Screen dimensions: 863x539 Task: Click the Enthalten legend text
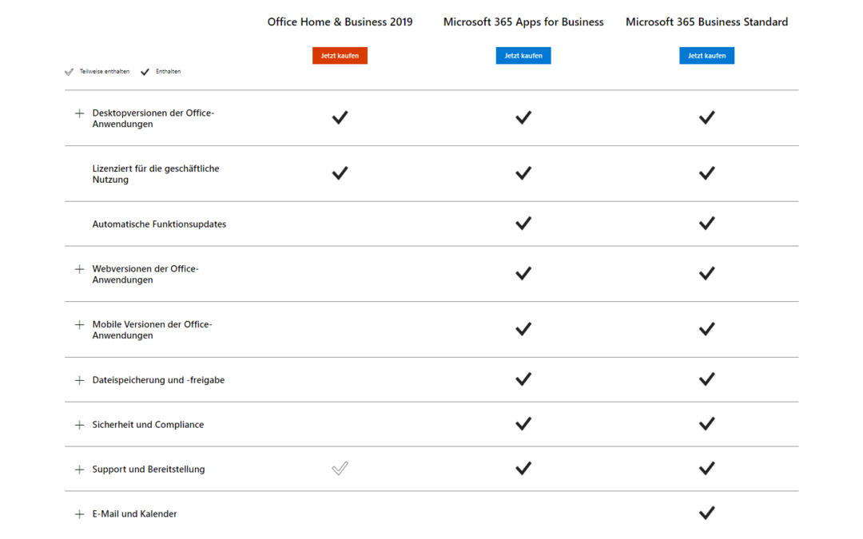pyautogui.click(x=168, y=72)
